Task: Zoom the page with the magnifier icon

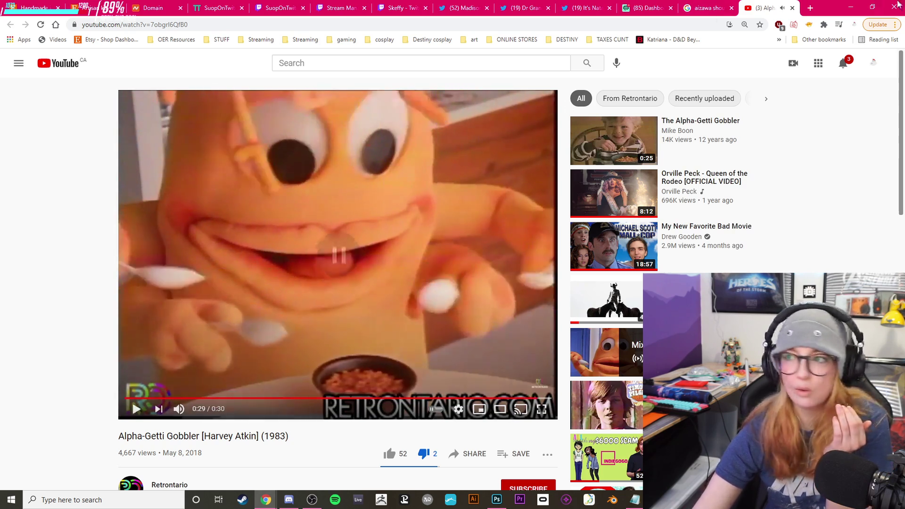Action: click(744, 24)
